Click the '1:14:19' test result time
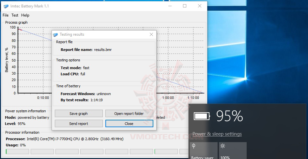 point(97,100)
